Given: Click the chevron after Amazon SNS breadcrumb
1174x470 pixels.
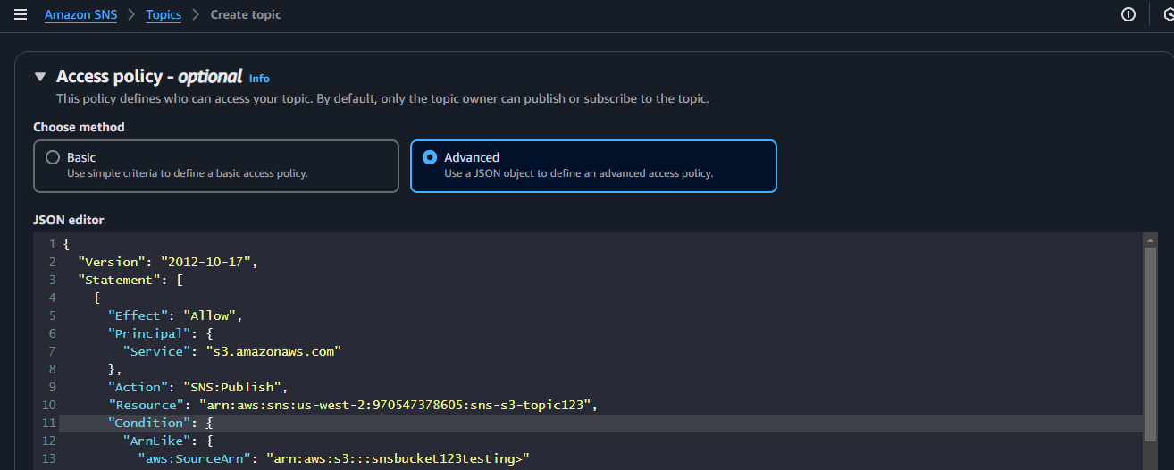Looking at the screenshot, I should pyautogui.click(x=131, y=15).
